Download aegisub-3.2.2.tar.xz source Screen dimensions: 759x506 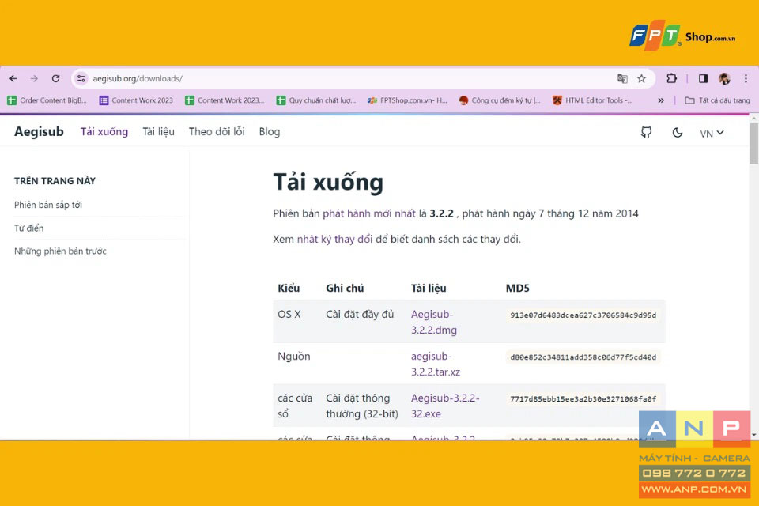pyautogui.click(x=435, y=364)
